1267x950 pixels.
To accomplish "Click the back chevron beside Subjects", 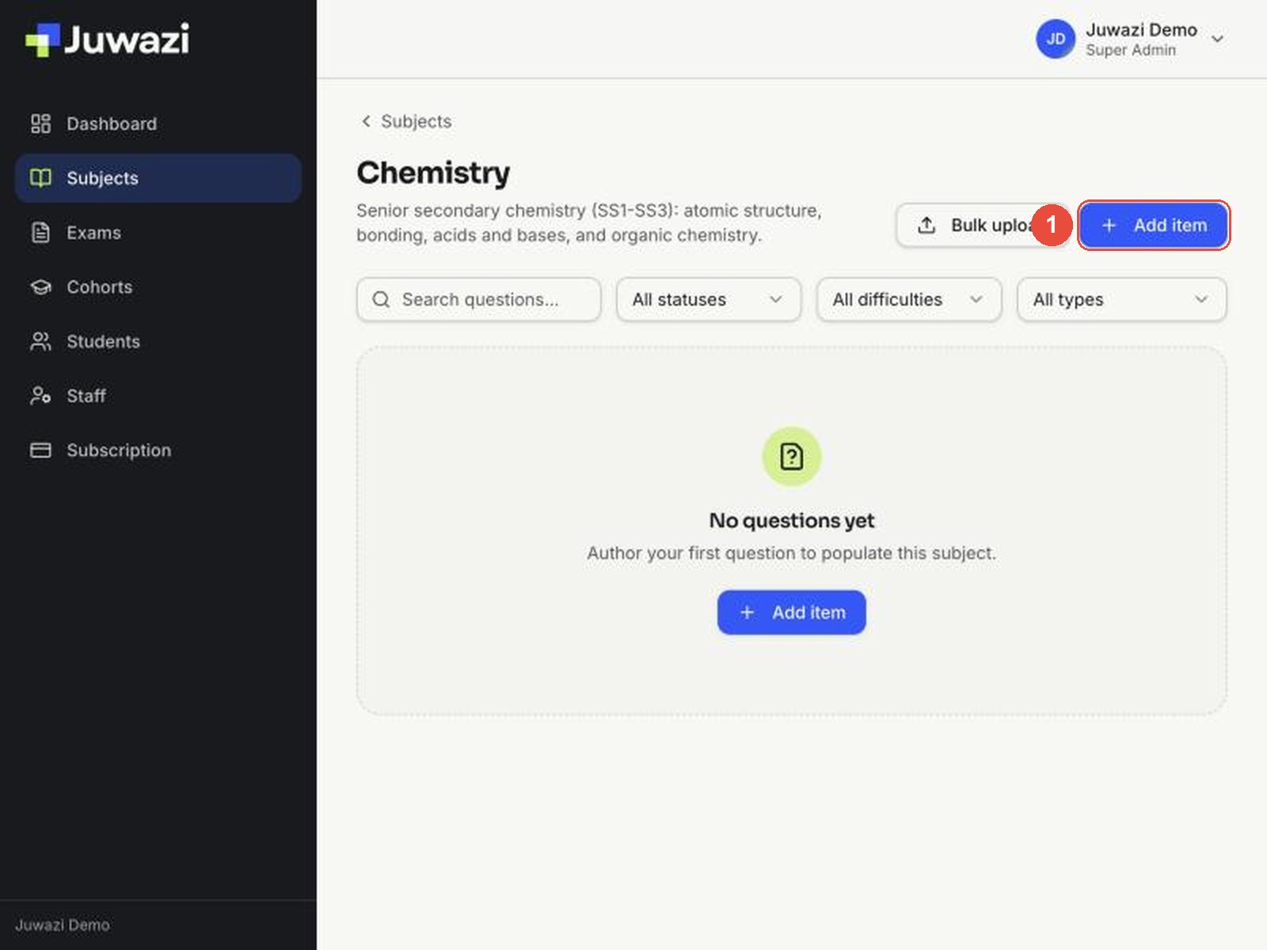I will point(366,121).
